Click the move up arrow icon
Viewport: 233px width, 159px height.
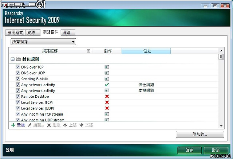[x=65, y=125]
